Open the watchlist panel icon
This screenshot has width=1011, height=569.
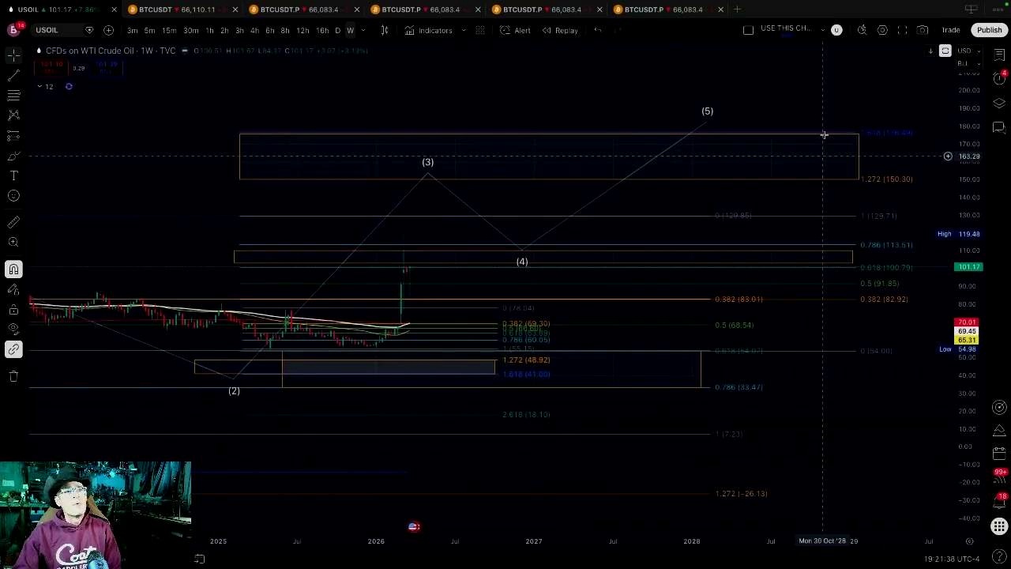click(999, 55)
